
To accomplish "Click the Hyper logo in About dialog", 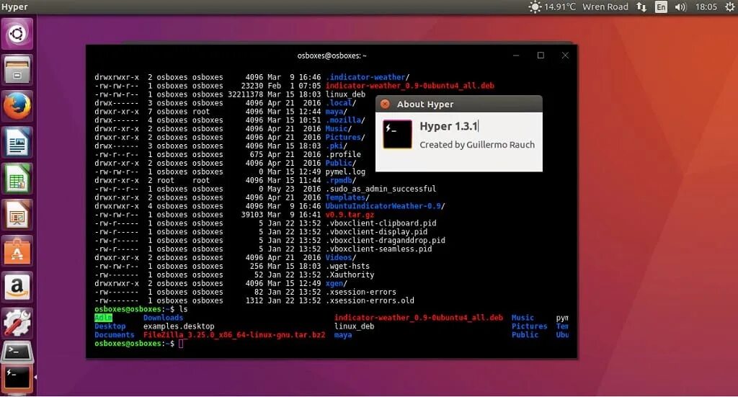I will coord(398,134).
